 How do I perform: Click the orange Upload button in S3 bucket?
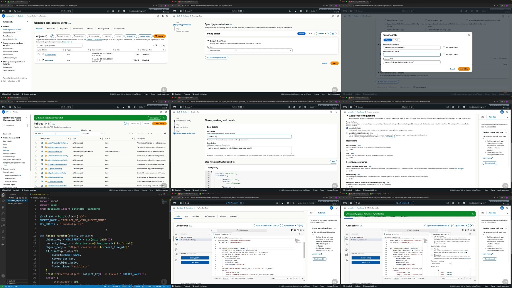(x=160, y=36)
